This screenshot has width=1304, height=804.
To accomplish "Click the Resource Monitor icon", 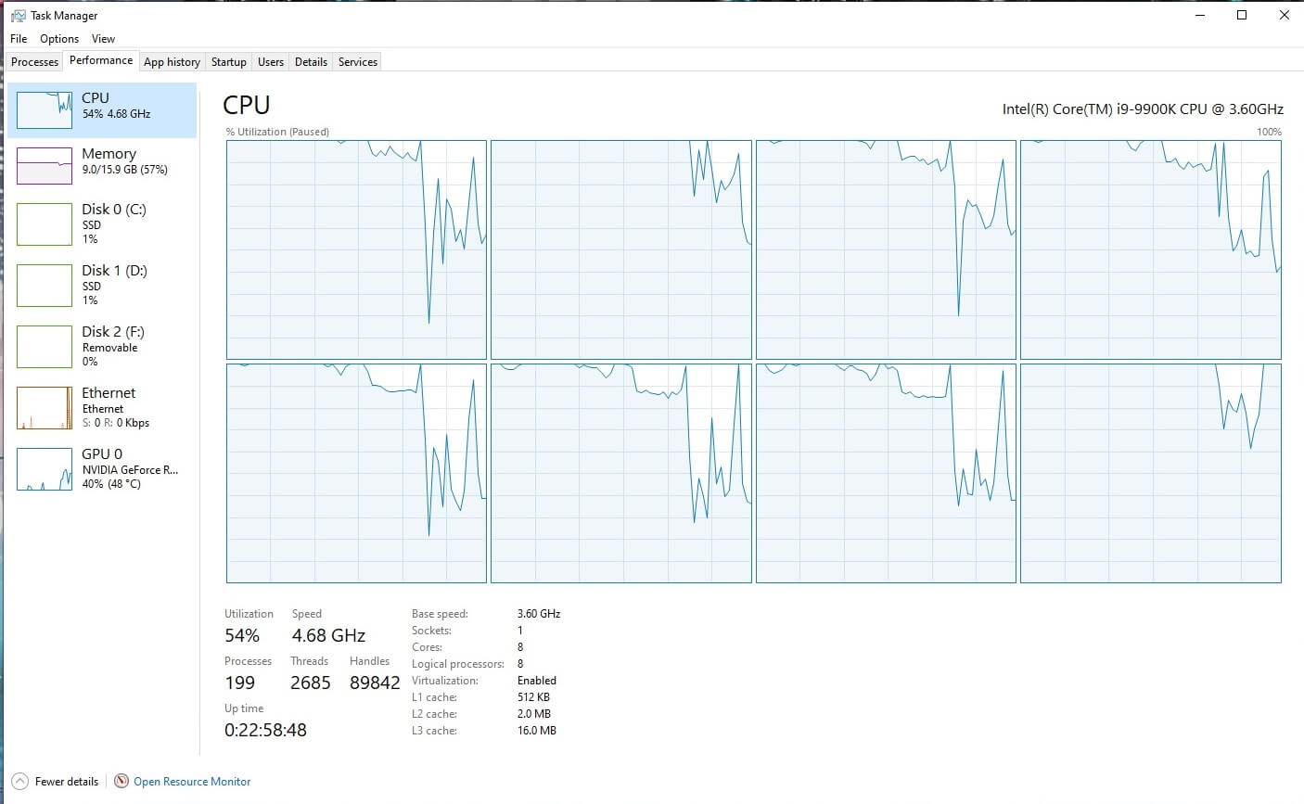I will (x=121, y=782).
